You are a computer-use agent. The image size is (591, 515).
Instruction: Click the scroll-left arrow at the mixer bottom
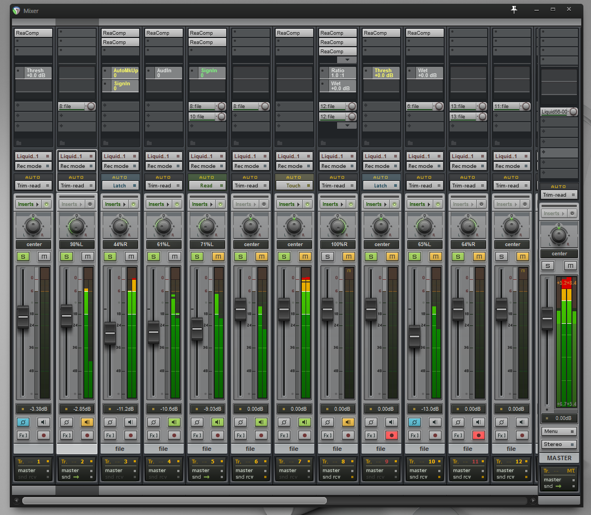coord(16,501)
